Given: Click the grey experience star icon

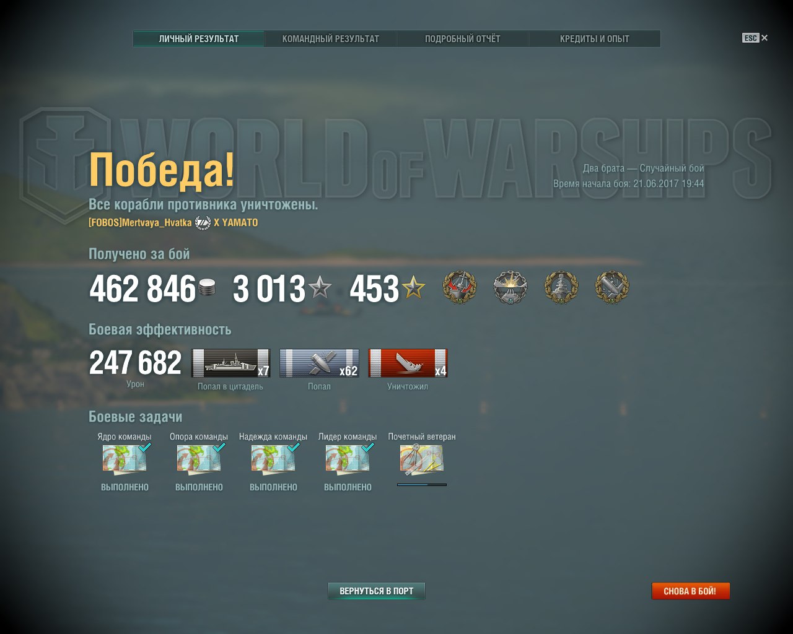Looking at the screenshot, I should (320, 288).
